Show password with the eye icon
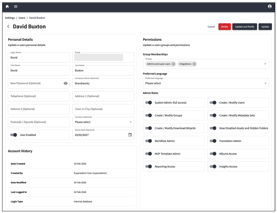Viewport: 277px width, 213px height. [66, 83]
